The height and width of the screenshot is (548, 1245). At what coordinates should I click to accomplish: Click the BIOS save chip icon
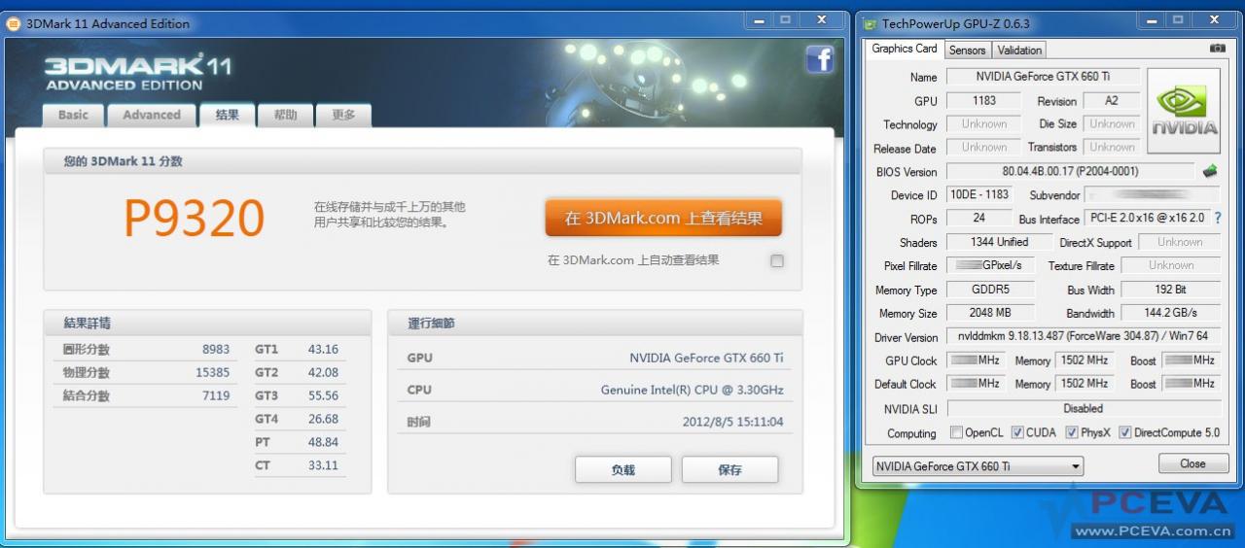point(1210,171)
